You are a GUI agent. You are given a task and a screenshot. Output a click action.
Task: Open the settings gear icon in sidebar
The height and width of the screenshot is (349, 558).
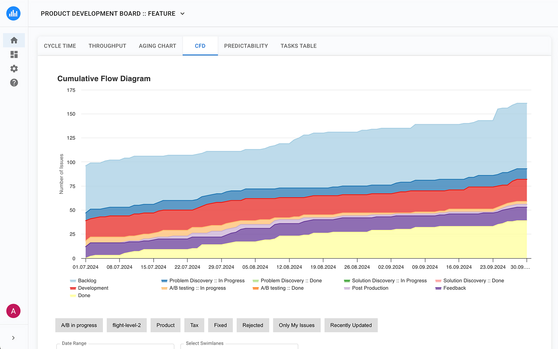[x=14, y=68]
